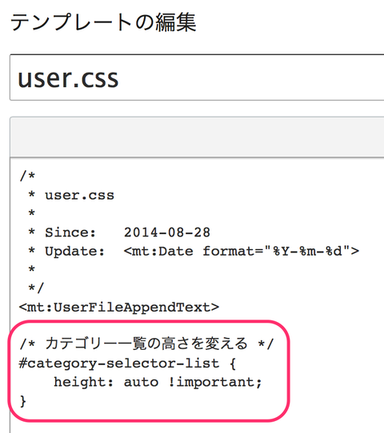This screenshot has height=433, width=384.
Task: Click the 'height: auto !important;' line
Action: (158, 382)
